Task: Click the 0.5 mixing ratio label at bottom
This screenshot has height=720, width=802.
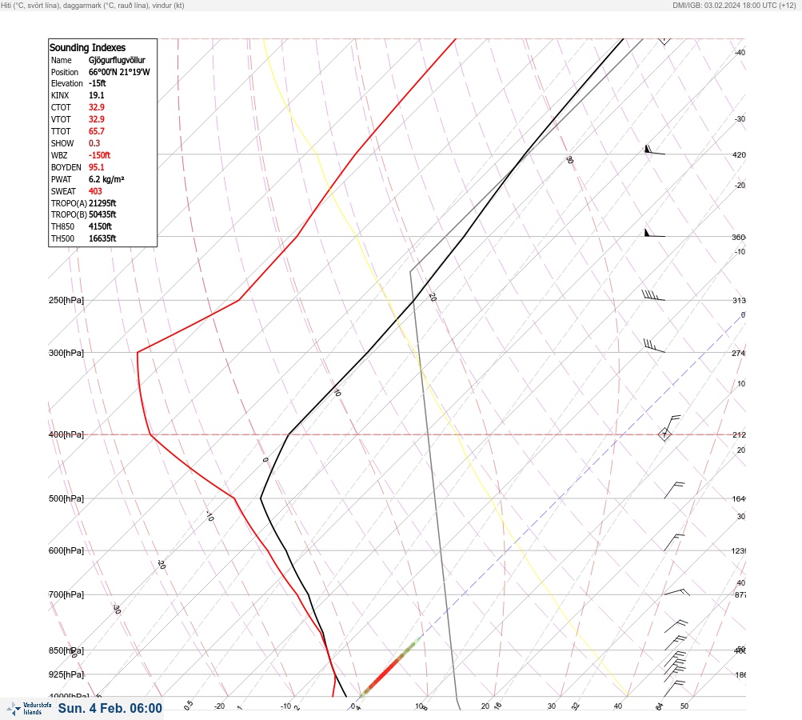Action: (188, 705)
